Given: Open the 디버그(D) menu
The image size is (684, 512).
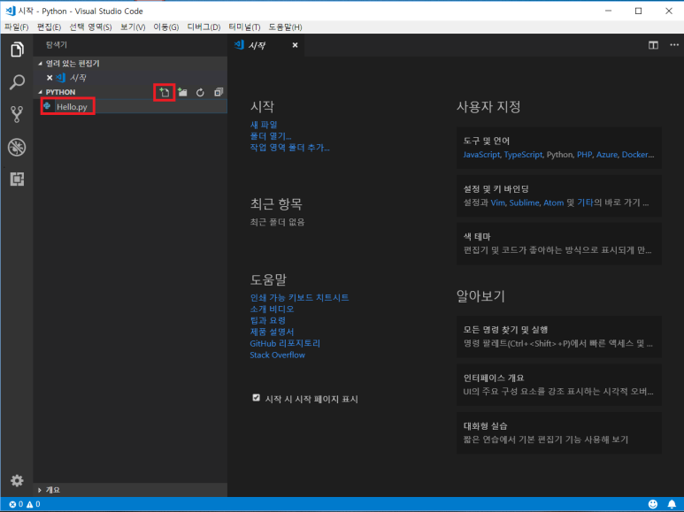Looking at the screenshot, I should point(204,27).
